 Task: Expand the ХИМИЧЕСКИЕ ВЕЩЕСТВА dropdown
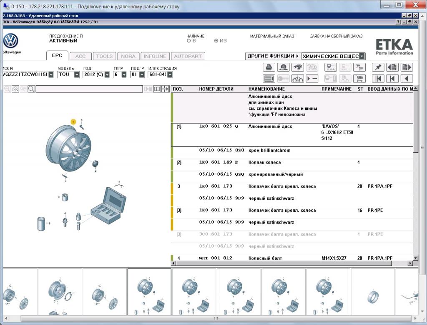click(x=362, y=56)
